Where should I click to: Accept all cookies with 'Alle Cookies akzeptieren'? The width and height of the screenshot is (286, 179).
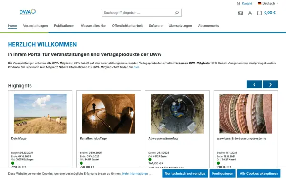click(x=259, y=174)
